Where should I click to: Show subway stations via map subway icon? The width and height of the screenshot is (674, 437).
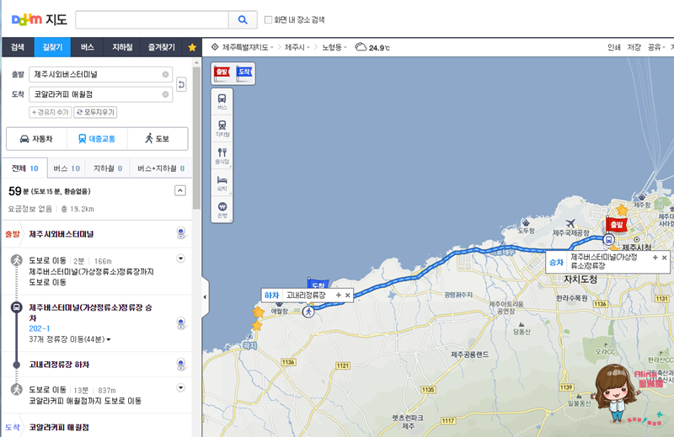pos(222,129)
